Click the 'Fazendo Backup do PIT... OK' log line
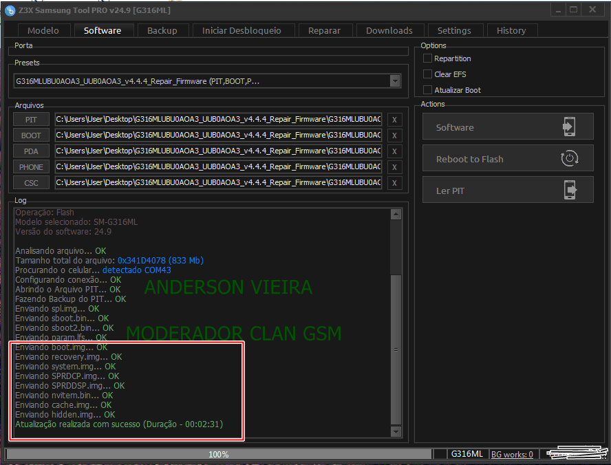This screenshot has height=465, width=611. [x=71, y=299]
